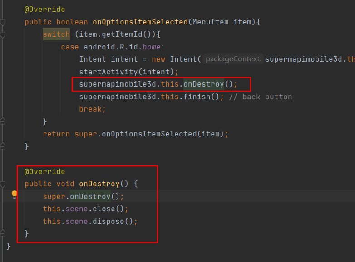
Task: Click dispose() call on this.scene
Action: coord(113,221)
